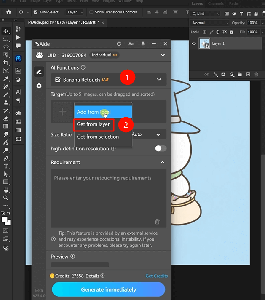Image resolution: width=265 pixels, height=300 pixels.
Task: Toggle the Auto-Select checkbox
Action: click(36, 12)
